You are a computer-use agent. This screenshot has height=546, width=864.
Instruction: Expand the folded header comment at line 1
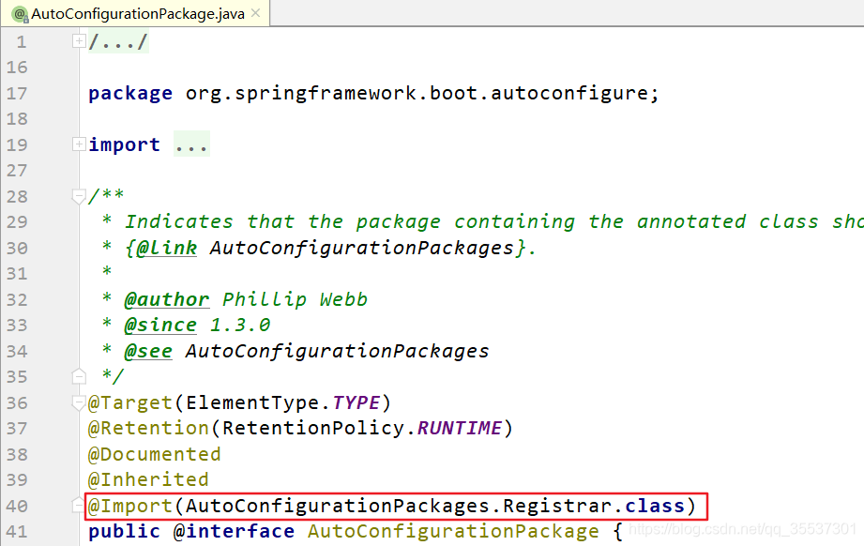(79, 41)
